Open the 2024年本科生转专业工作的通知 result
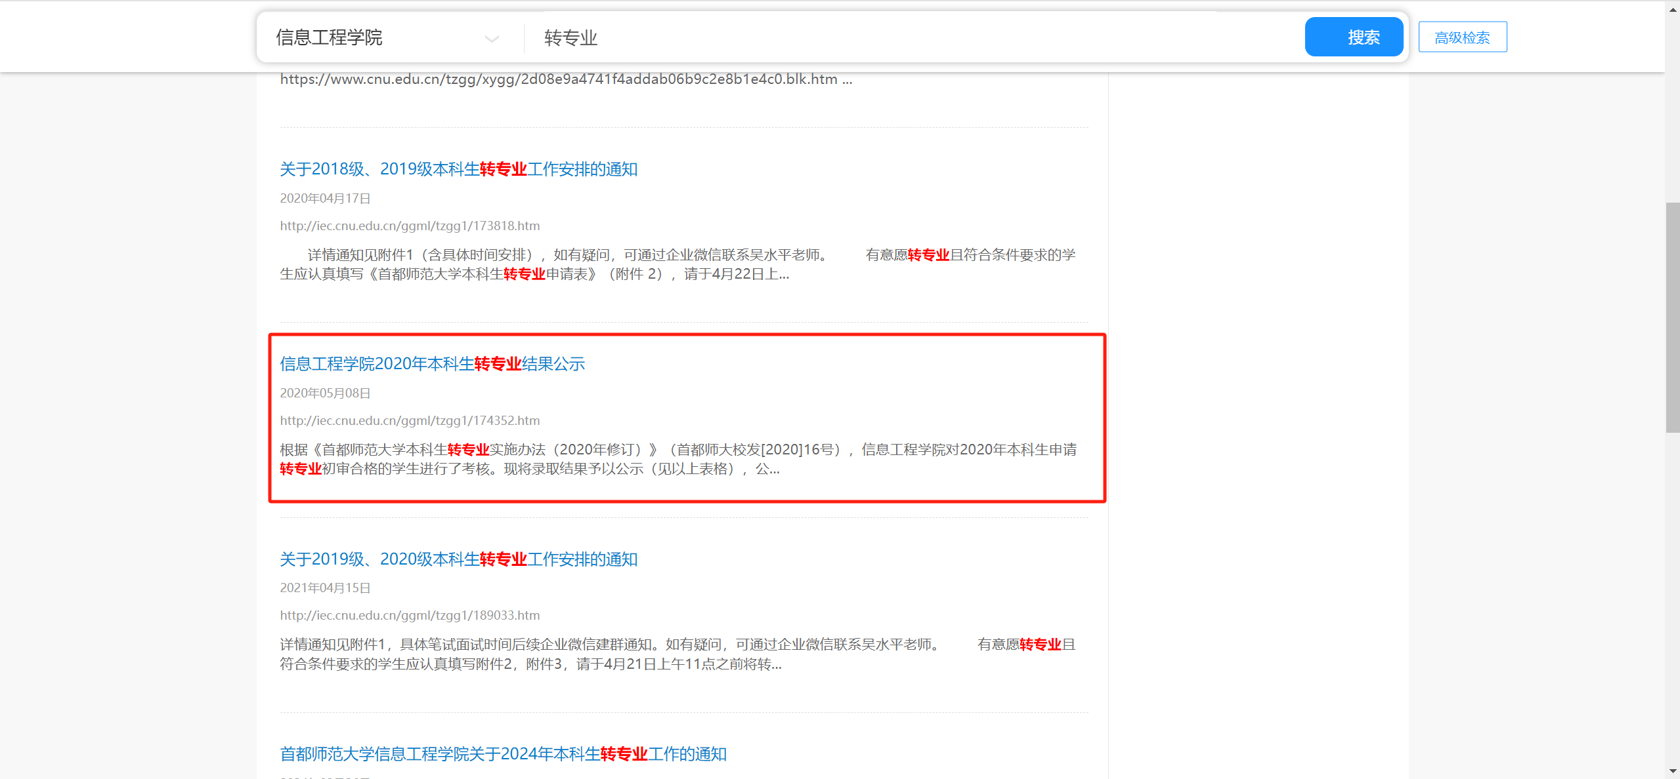 503,754
